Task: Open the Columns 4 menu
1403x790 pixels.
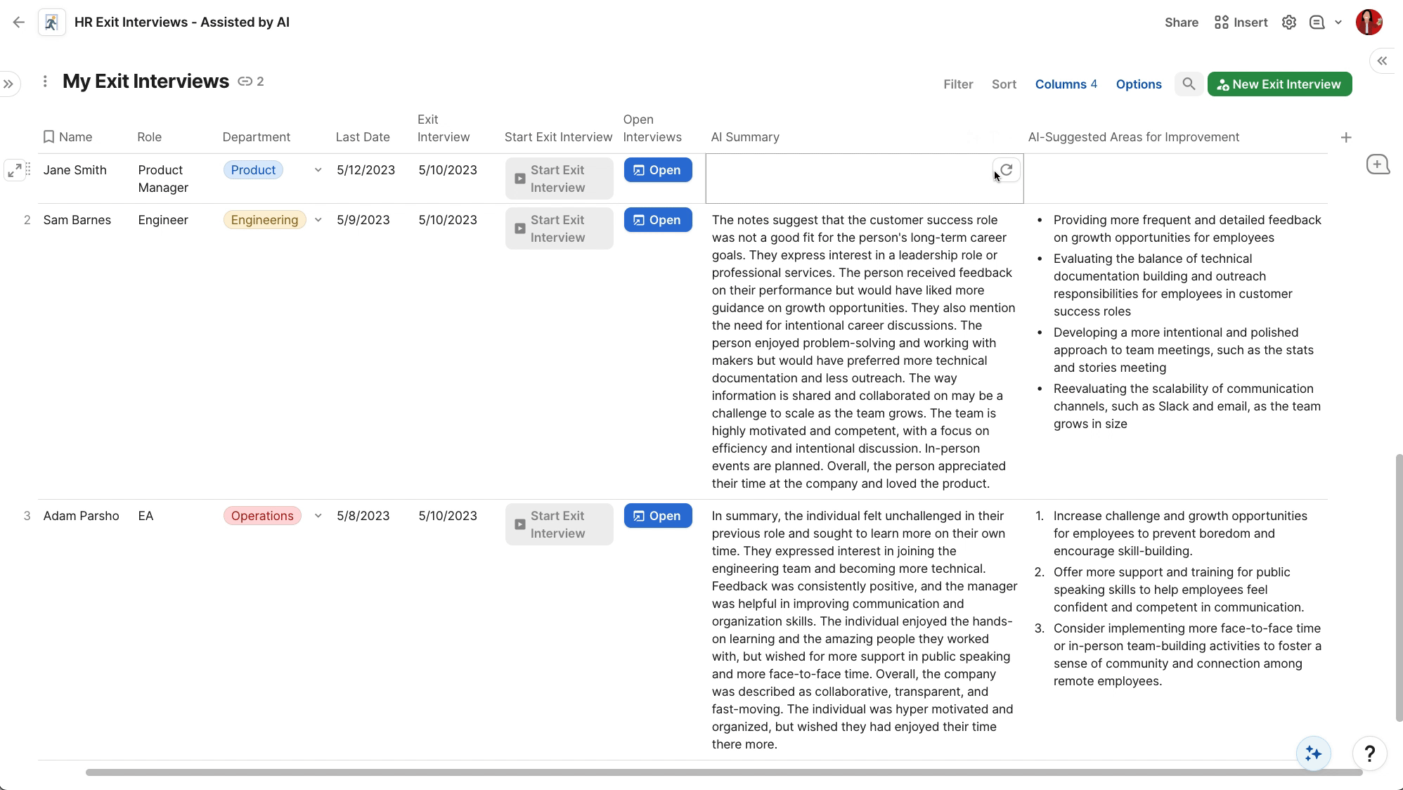Action: pos(1066,84)
